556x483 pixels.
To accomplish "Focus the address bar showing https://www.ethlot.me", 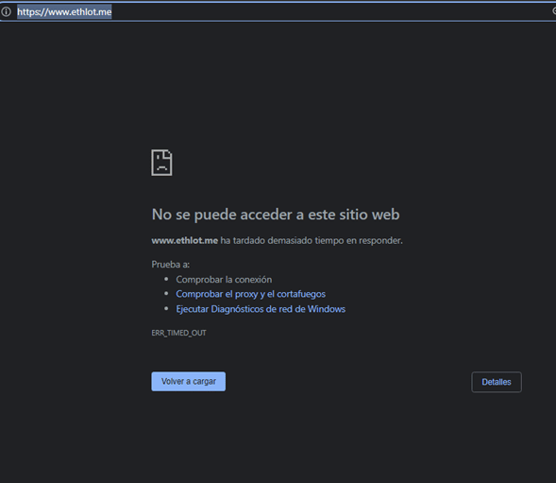I will pos(278,11).
